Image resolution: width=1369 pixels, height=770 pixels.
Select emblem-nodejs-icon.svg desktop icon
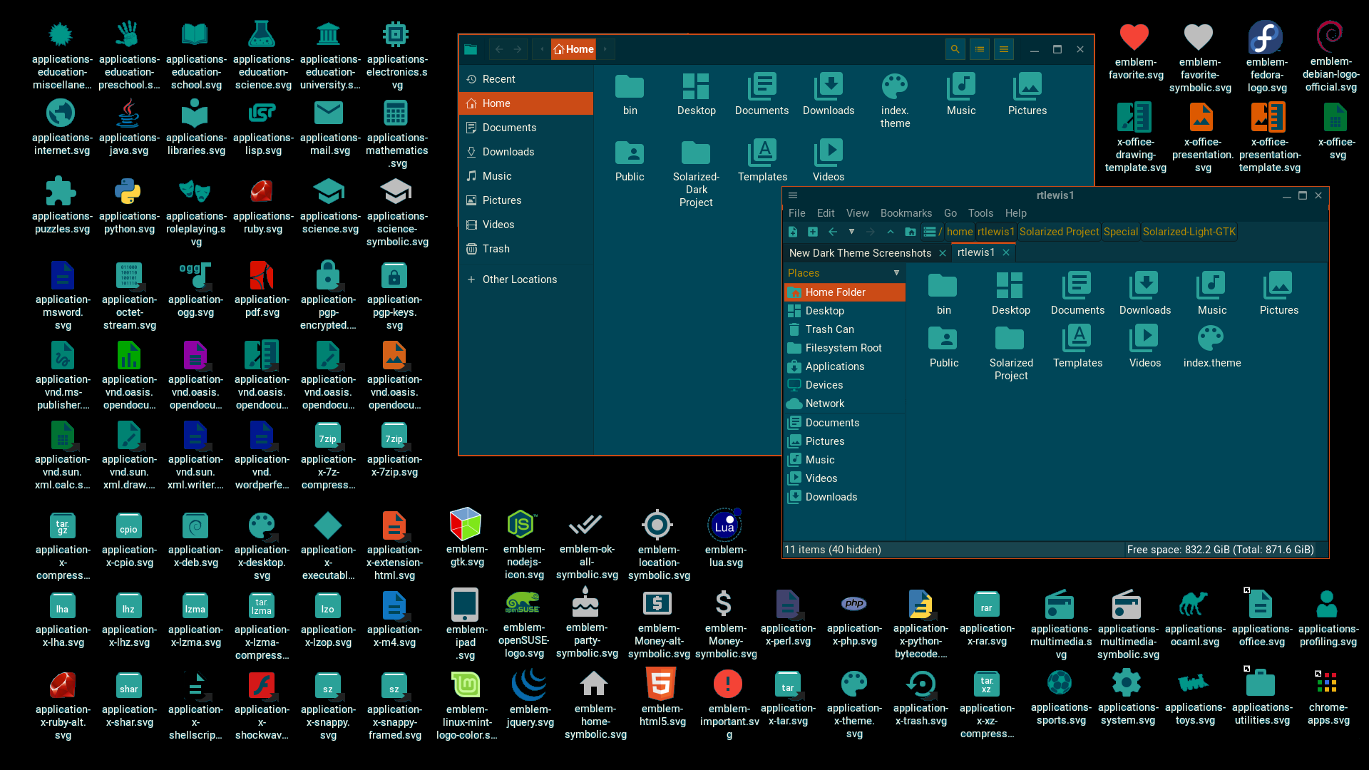click(x=524, y=545)
